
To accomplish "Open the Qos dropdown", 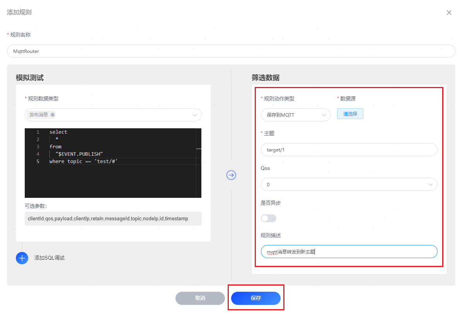I will coord(349,184).
